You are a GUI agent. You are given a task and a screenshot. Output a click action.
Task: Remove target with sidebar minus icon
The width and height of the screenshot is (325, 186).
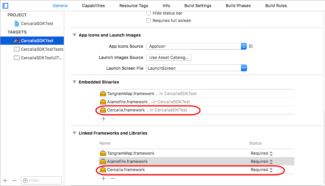(x=14, y=181)
